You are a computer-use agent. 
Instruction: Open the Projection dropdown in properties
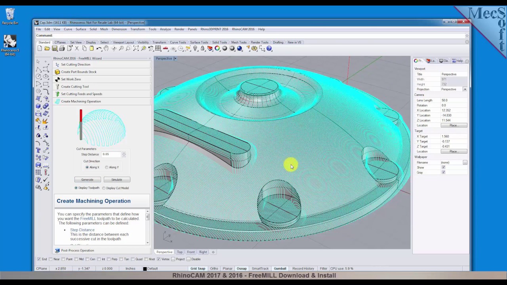[x=465, y=89]
